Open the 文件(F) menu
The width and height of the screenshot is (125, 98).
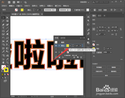[x=4, y=6]
